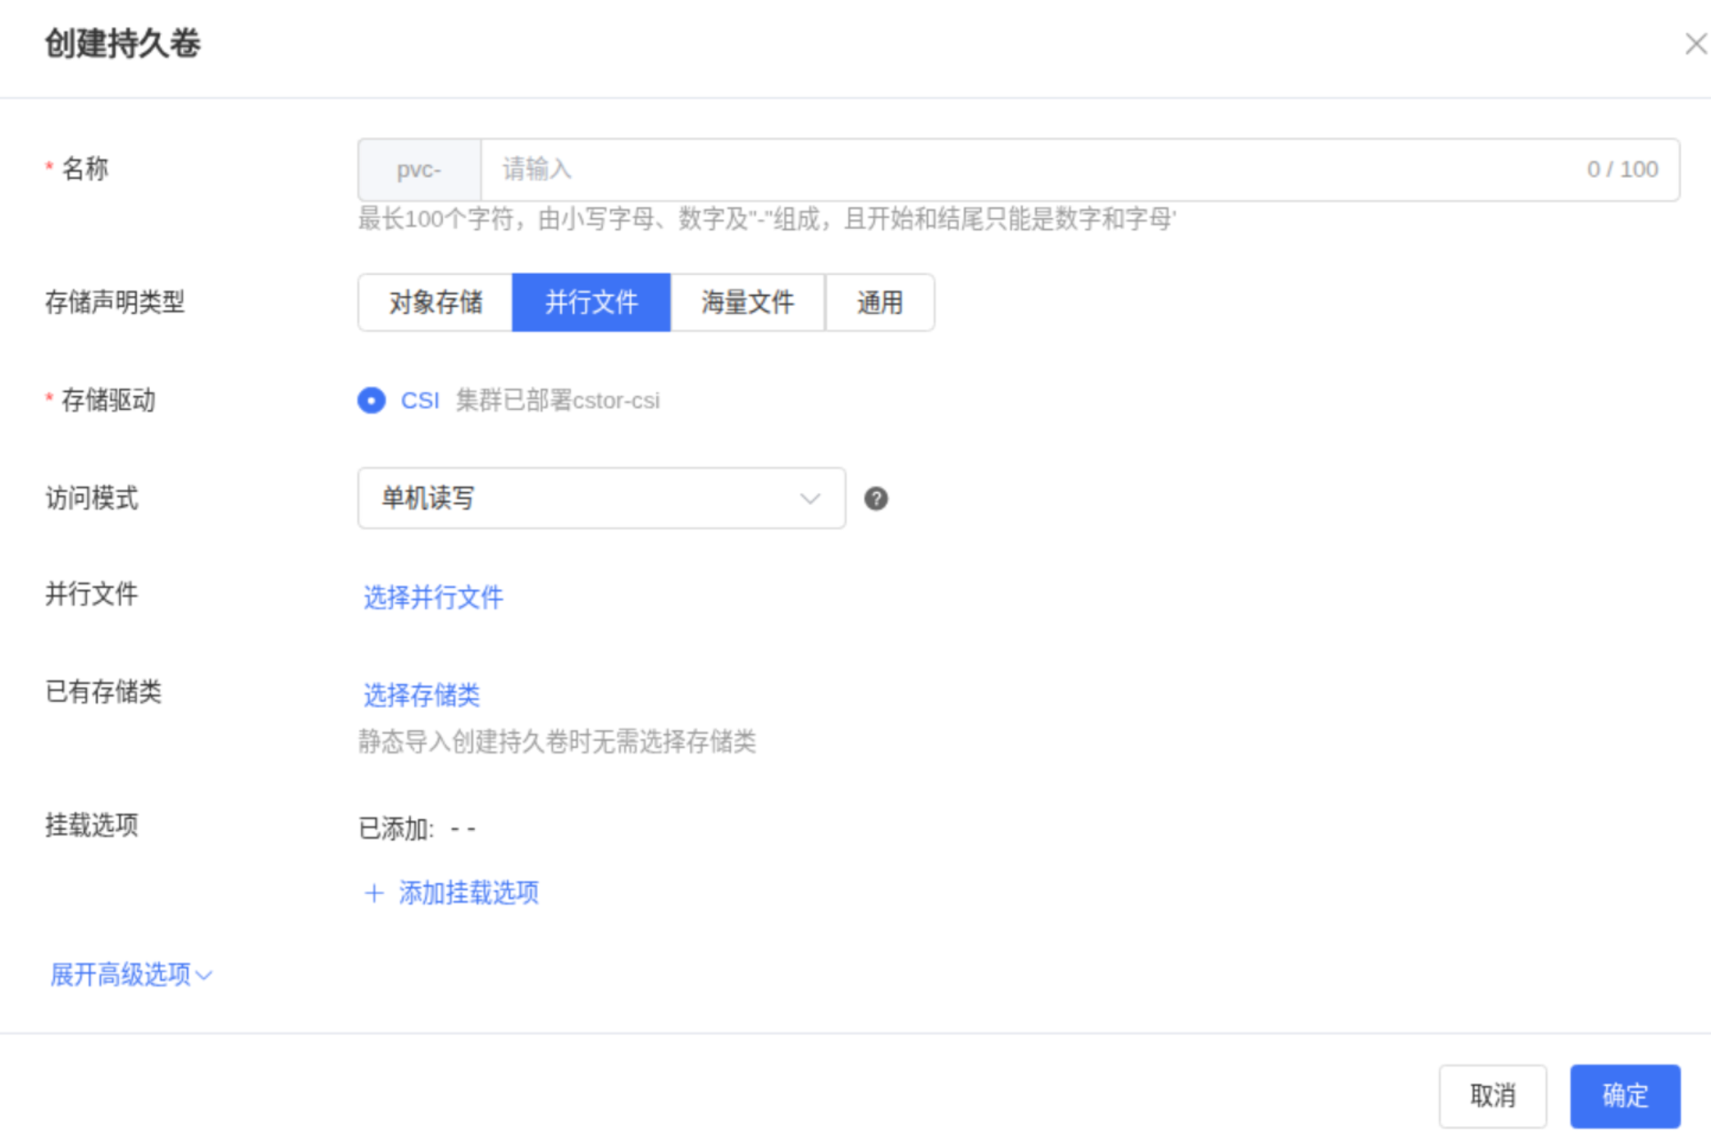Choose the 海量文件 storage type
This screenshot has width=1711, height=1140.
click(x=747, y=303)
